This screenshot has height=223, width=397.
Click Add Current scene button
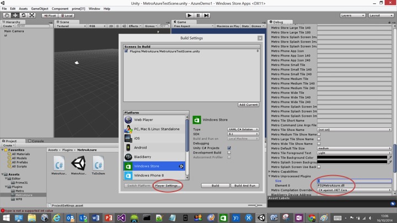248,105
